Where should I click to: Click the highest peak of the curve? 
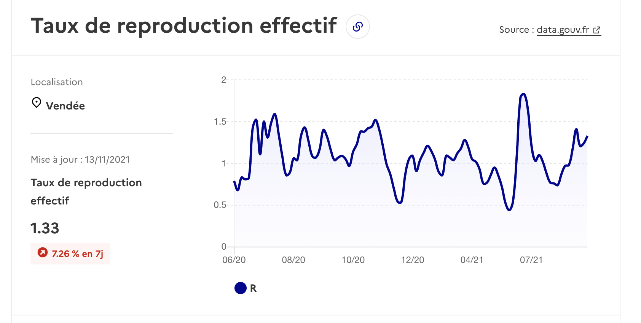524,94
